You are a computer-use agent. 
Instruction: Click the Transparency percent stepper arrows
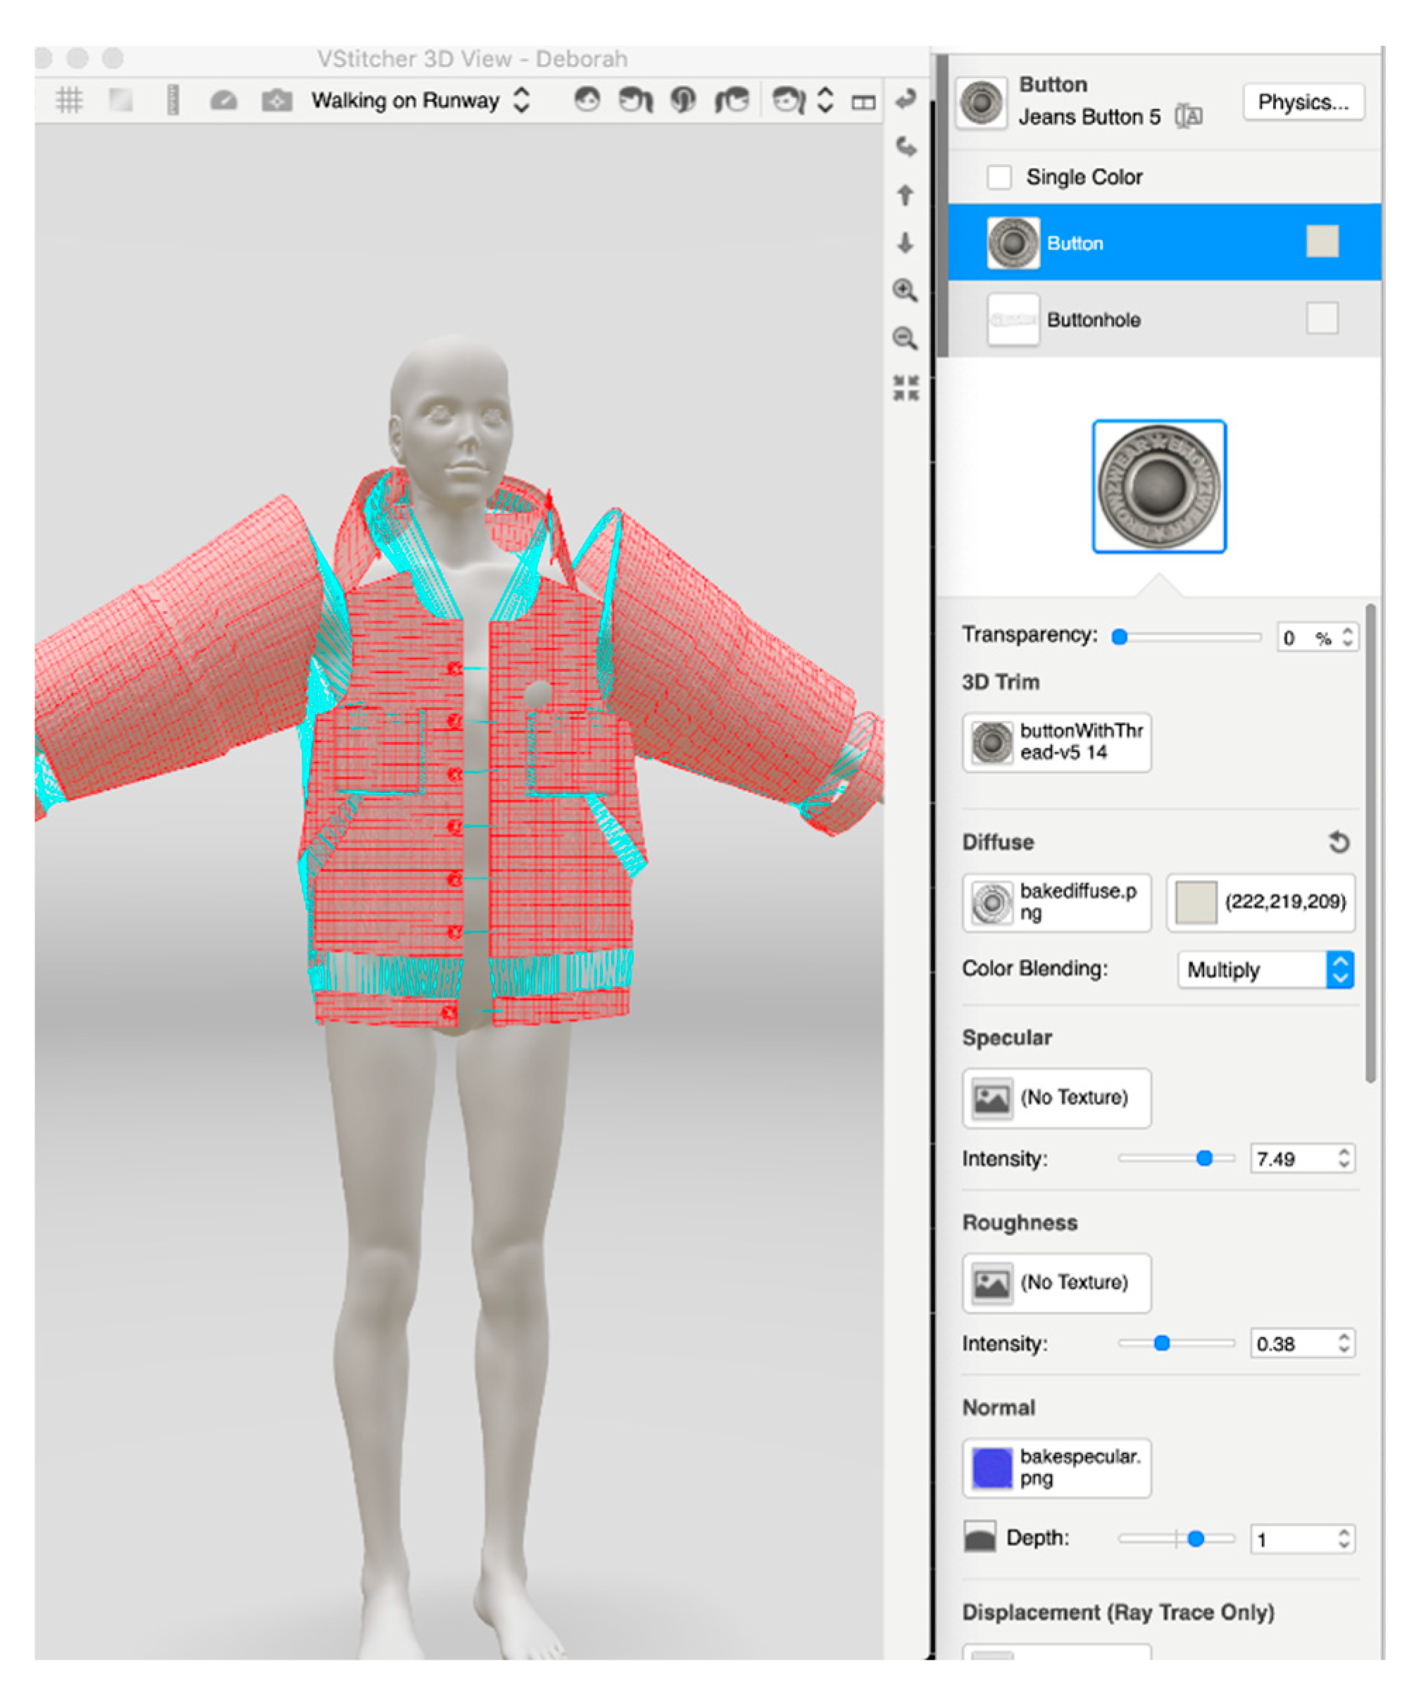1346,637
